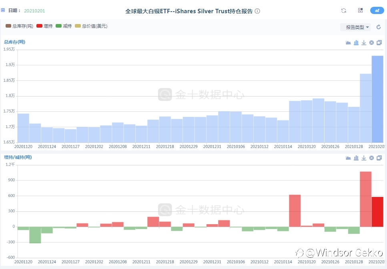387x269 pixels.
Task: Switch 总库存 chart to bar view
Action: [356, 43]
